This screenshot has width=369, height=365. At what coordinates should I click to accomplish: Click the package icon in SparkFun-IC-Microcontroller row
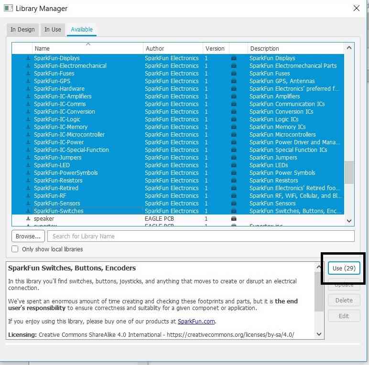tap(234, 135)
